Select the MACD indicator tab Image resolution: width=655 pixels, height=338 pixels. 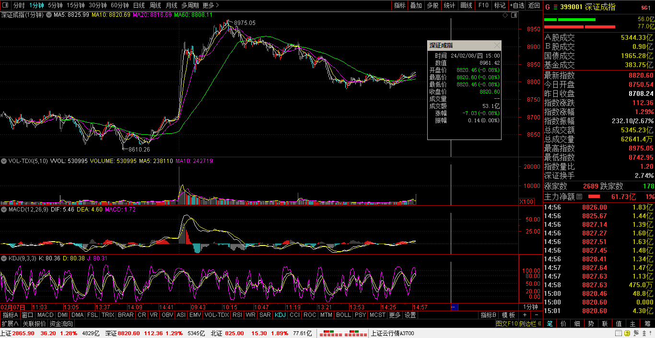(46, 315)
